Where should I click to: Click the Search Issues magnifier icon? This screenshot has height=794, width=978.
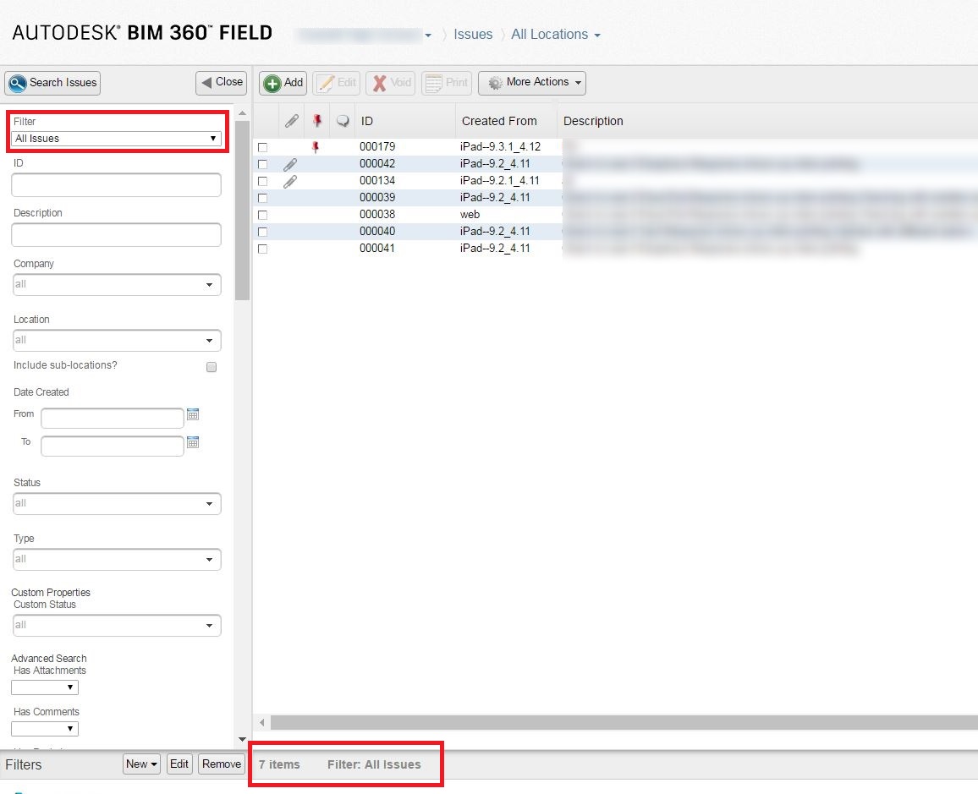pyautogui.click(x=19, y=83)
